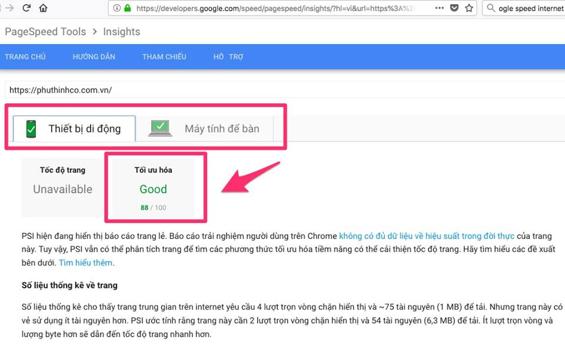Image resolution: width=565 pixels, height=347 pixels.
Task: Open page actions three-dot menu
Action: 439,8
